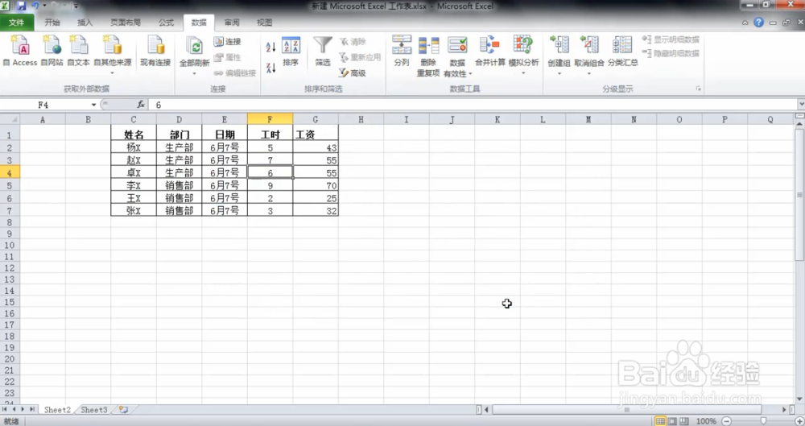The height and width of the screenshot is (426, 805).
Task: Toggle Filter (筛选) funnel
Action: (323, 52)
